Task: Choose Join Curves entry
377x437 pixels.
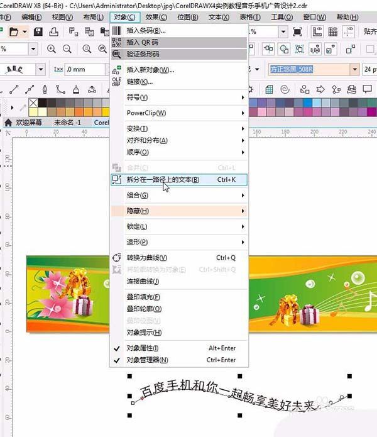Action: 178,282
